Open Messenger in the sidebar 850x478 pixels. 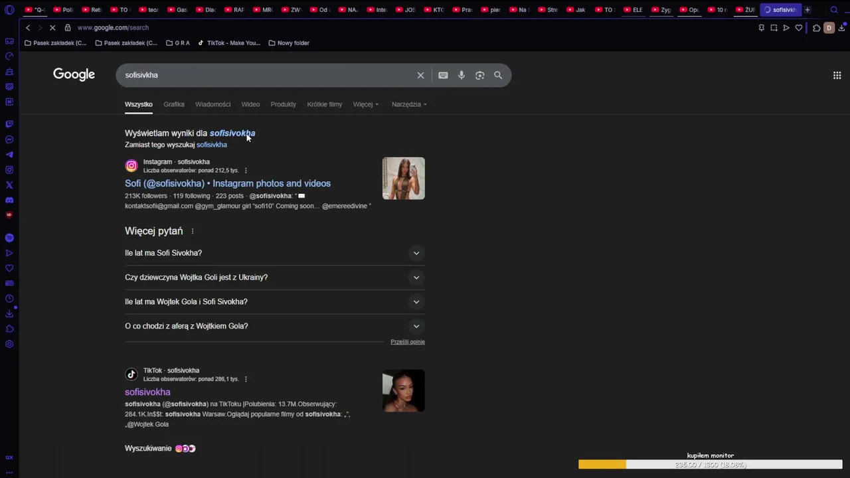(9, 139)
